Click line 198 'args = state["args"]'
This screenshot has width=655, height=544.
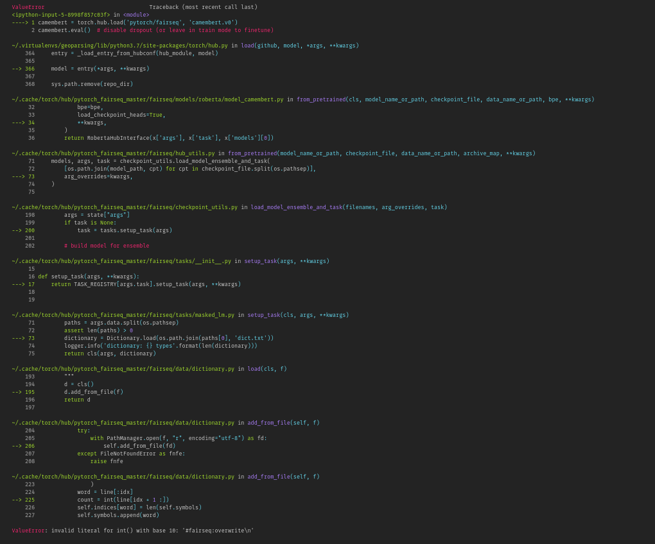pos(97,215)
